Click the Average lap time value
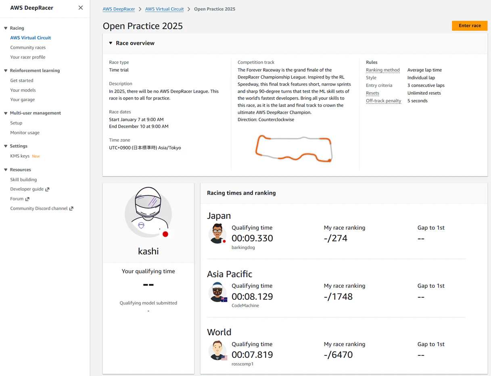 424,70
